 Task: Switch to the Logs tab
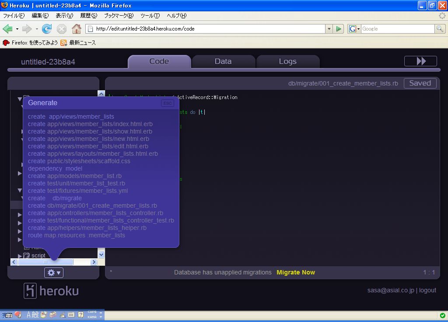[287, 62]
